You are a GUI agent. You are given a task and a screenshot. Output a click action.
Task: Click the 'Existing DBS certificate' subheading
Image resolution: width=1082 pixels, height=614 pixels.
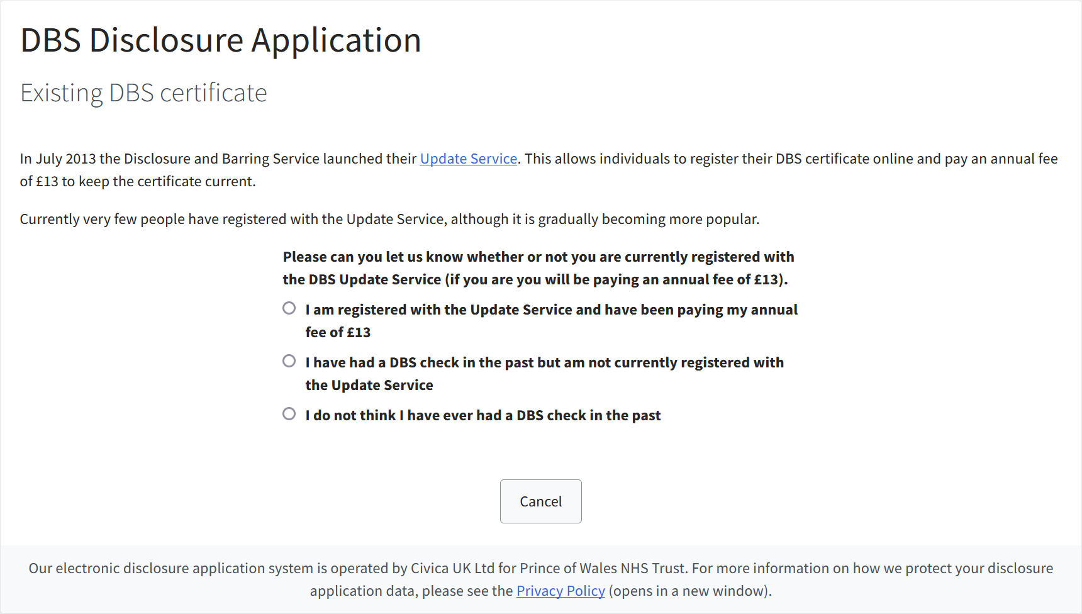(143, 93)
